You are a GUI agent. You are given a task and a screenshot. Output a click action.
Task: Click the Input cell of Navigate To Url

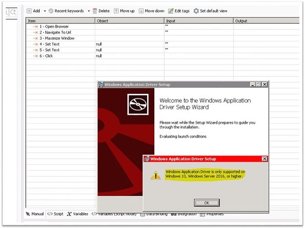[x=199, y=33]
